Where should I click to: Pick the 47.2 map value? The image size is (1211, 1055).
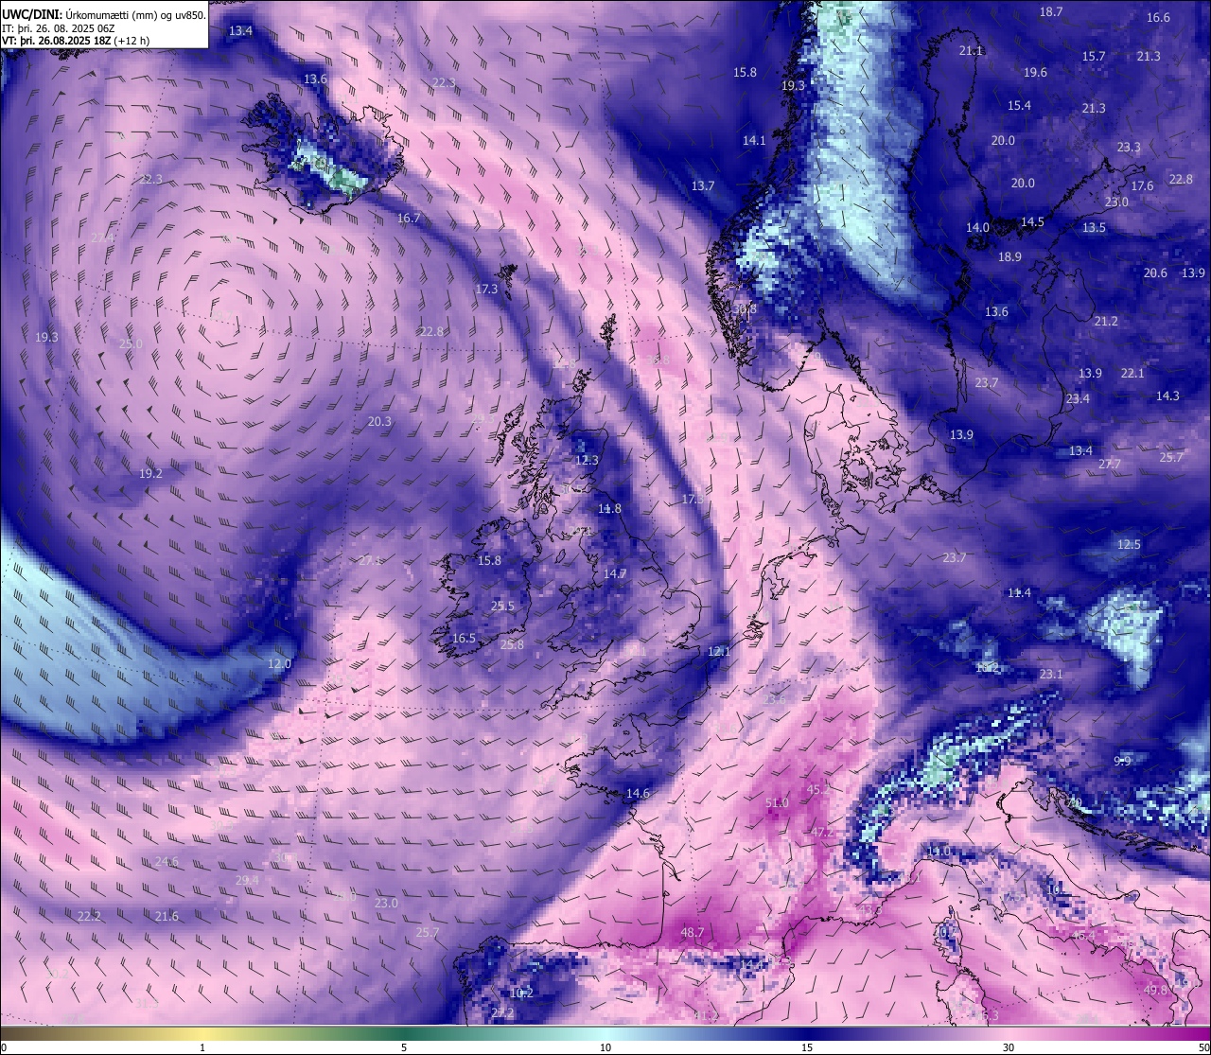pyautogui.click(x=823, y=833)
